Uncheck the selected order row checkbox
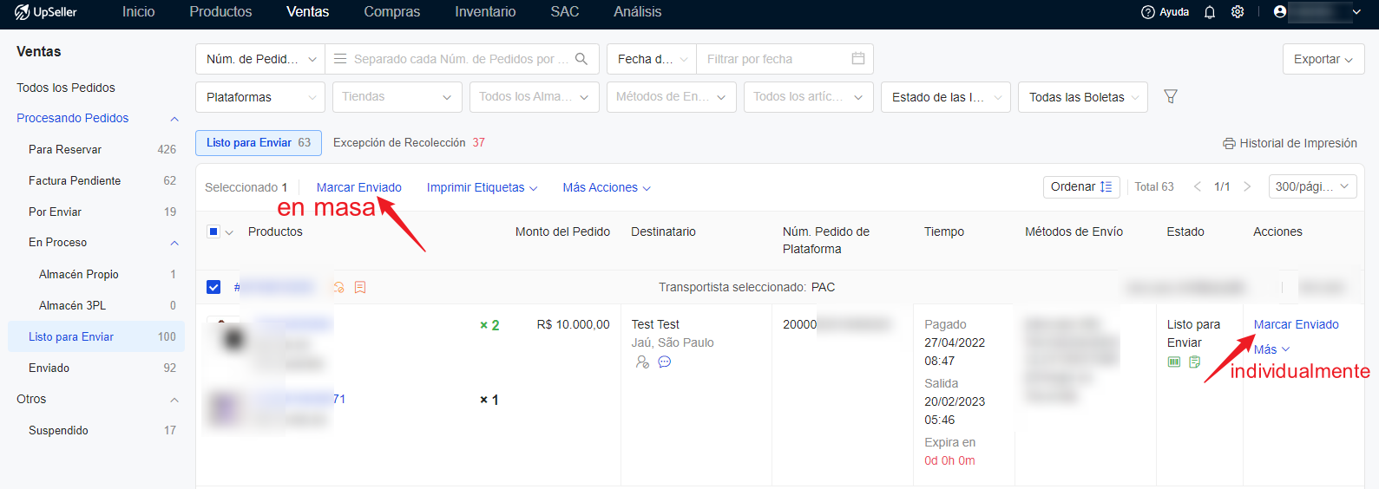Viewport: 1379px width, 489px height. click(x=213, y=287)
